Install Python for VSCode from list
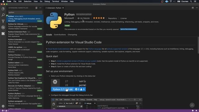 point(39,29)
